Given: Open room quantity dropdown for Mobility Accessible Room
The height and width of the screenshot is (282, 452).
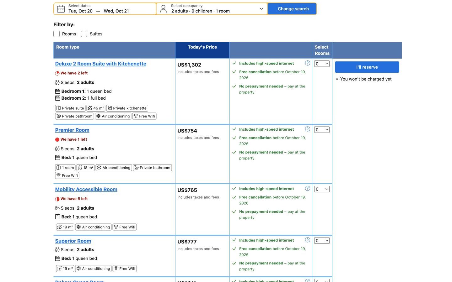Looking at the screenshot, I should (x=322, y=189).
